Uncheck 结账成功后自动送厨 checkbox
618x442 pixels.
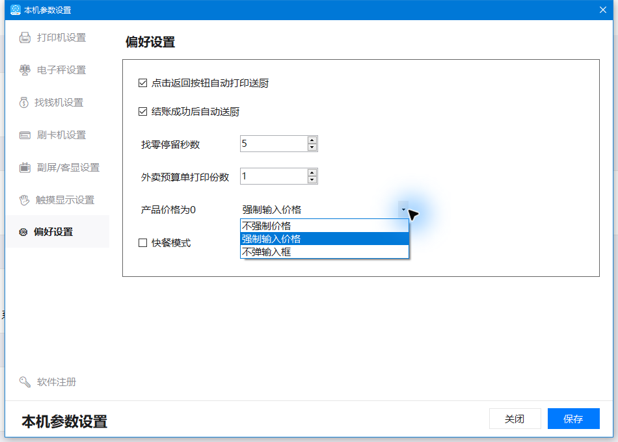coord(142,112)
